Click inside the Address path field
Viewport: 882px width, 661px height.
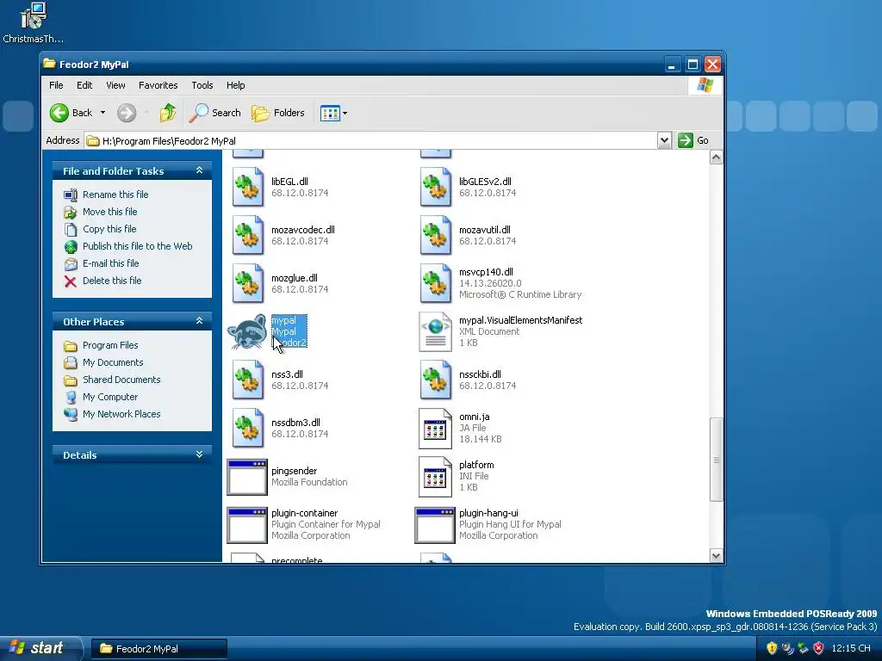pyautogui.click(x=370, y=140)
